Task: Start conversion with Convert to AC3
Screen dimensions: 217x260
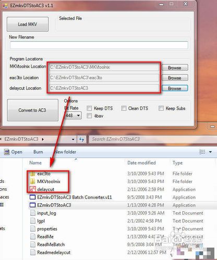Action: [33, 110]
